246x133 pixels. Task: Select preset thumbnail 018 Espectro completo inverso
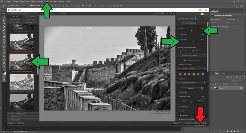22,42
